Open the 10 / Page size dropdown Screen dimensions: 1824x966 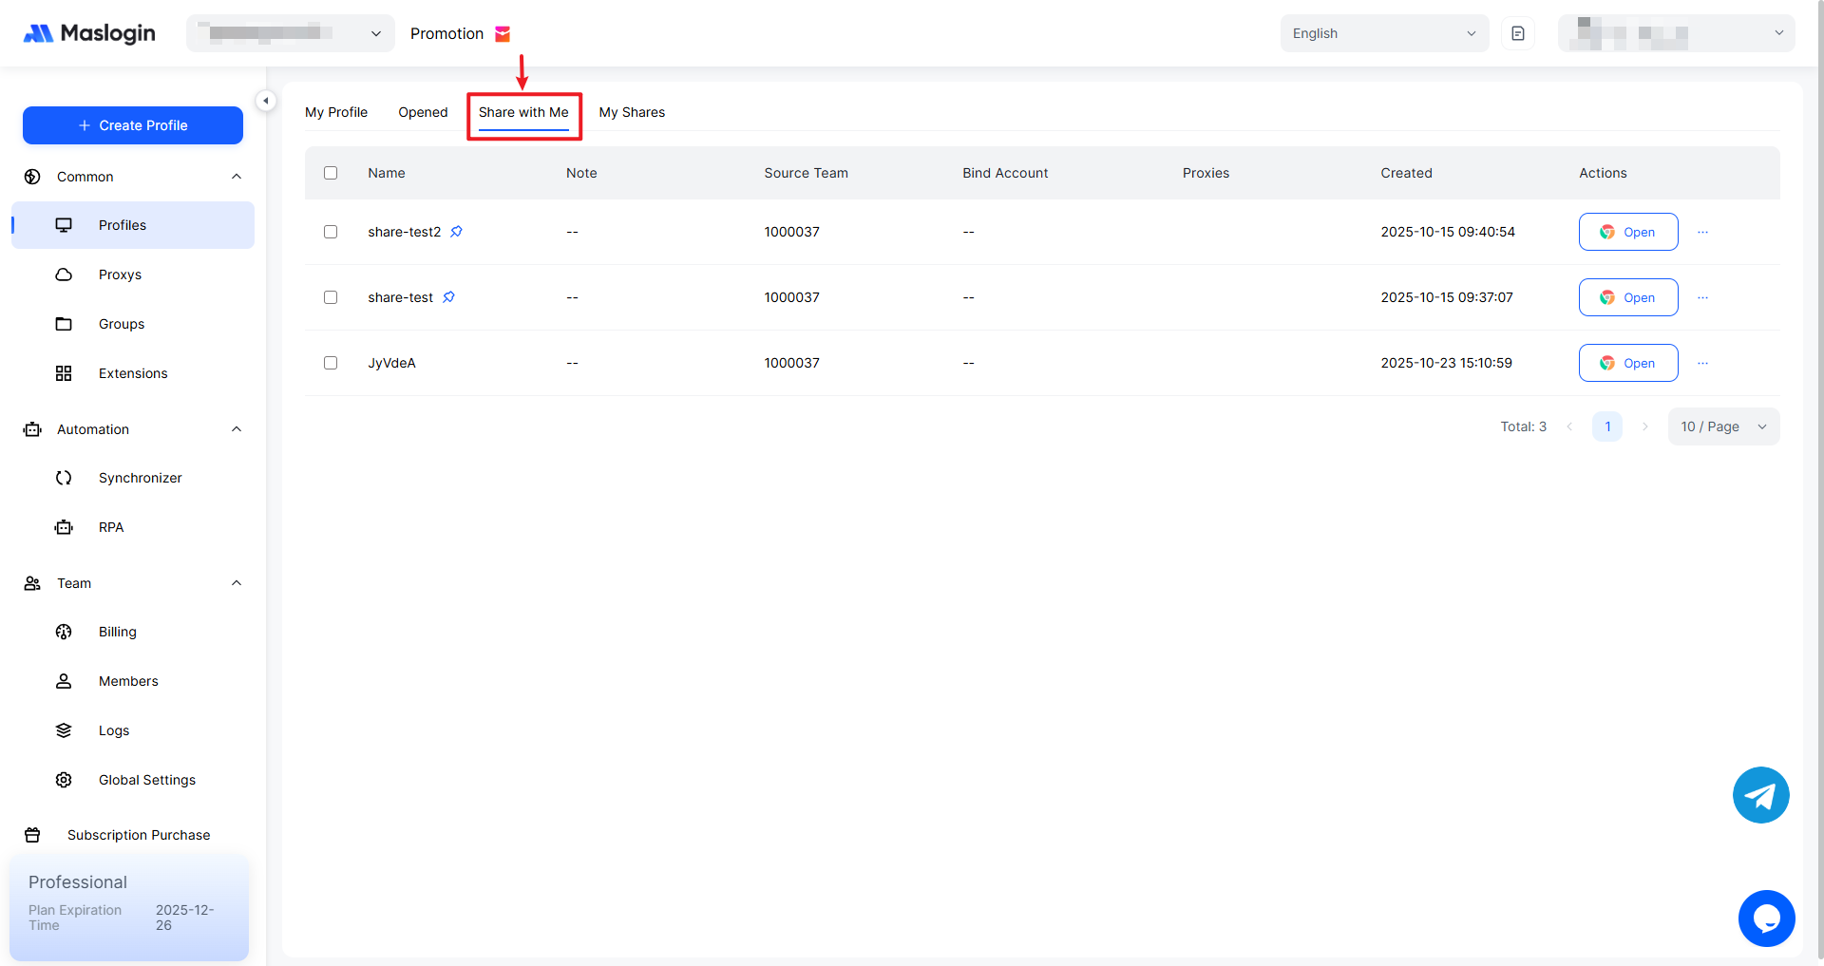click(x=1723, y=426)
